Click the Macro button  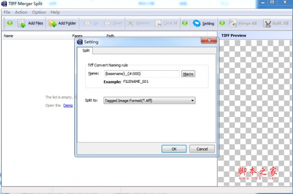188,74
